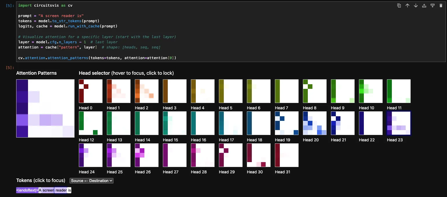The image size is (447, 197).
Task: Select the Head 19 thumbnail
Action: click(286, 123)
